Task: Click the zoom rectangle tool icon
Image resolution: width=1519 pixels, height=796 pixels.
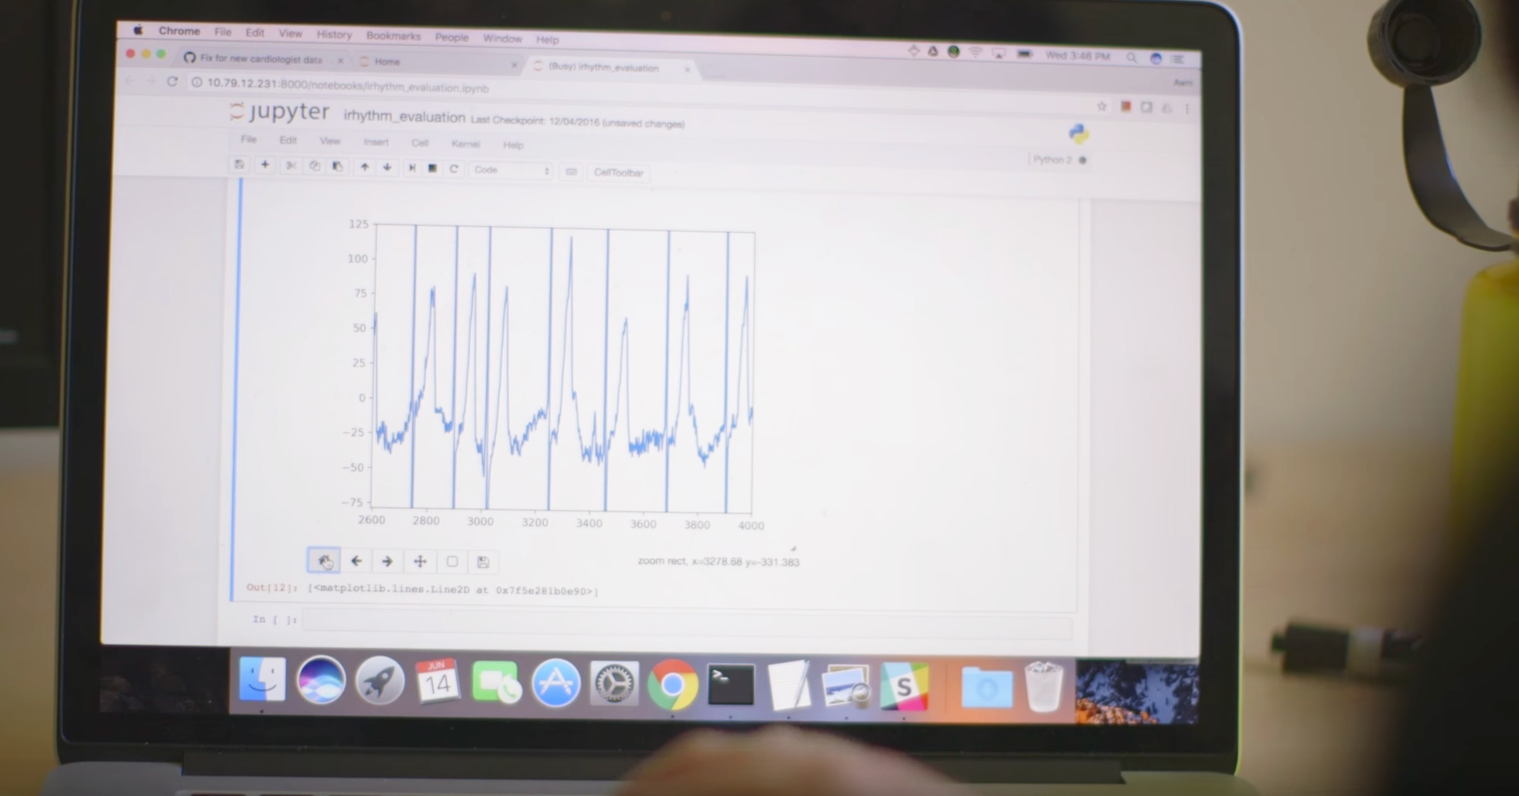Action: click(452, 561)
